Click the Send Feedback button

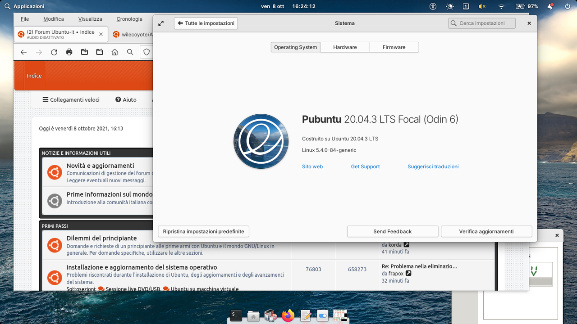click(x=393, y=231)
